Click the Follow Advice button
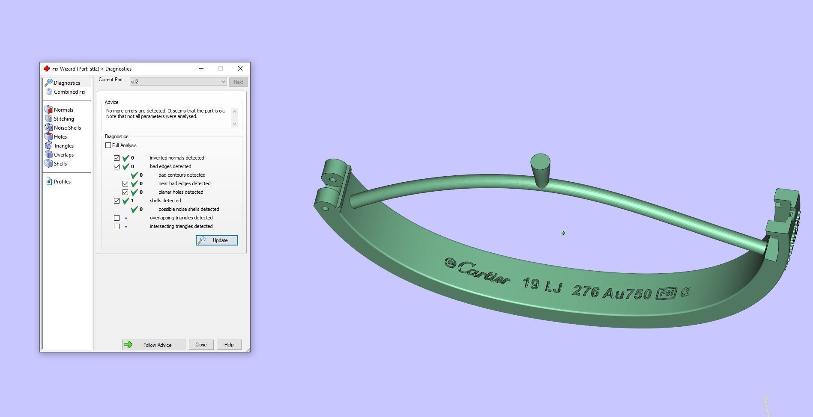The height and width of the screenshot is (417, 813). (x=154, y=345)
